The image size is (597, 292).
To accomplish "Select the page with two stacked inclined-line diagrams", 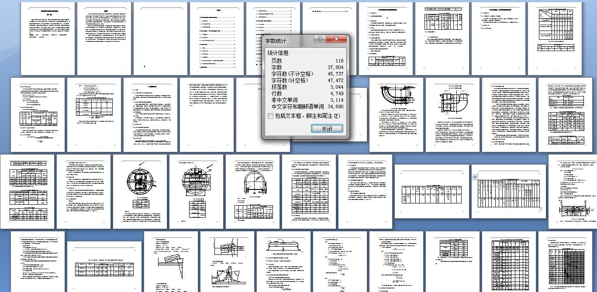I will click(227, 262).
